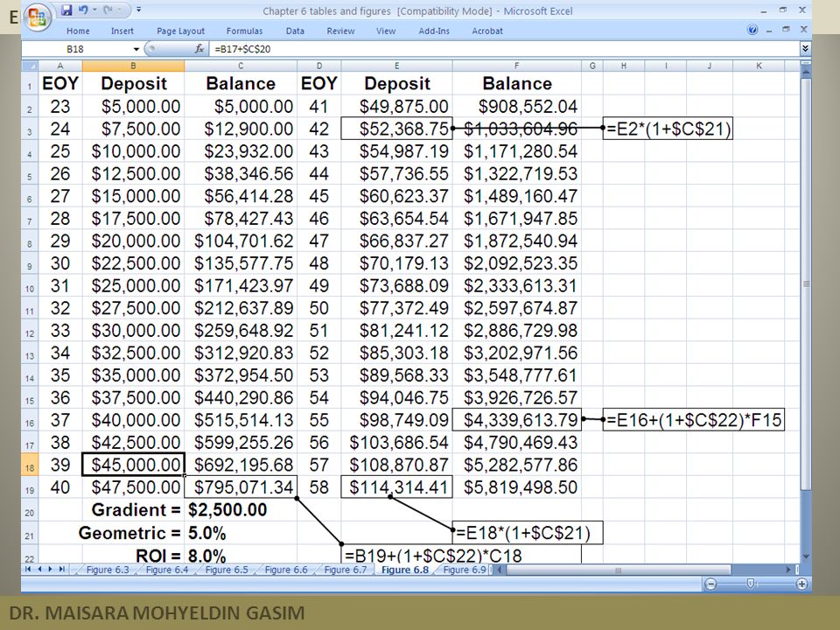
Task: Click the $52,368.75 deposit cell
Action: click(x=396, y=129)
